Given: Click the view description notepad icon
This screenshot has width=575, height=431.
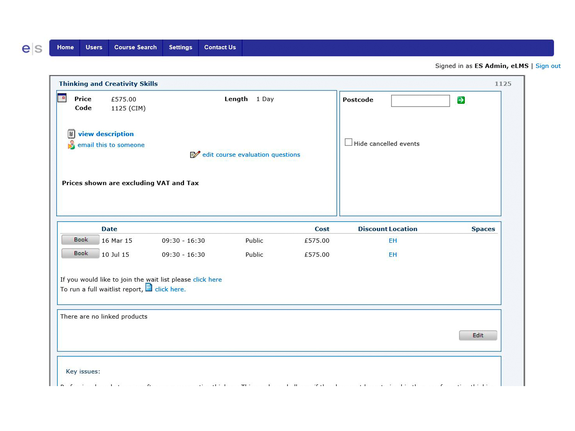Looking at the screenshot, I should (x=72, y=134).
